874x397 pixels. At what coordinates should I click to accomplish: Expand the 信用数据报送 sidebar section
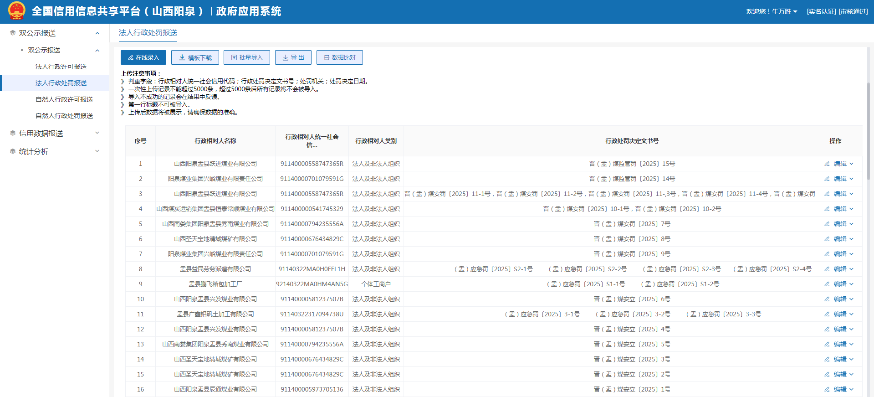tap(97, 133)
